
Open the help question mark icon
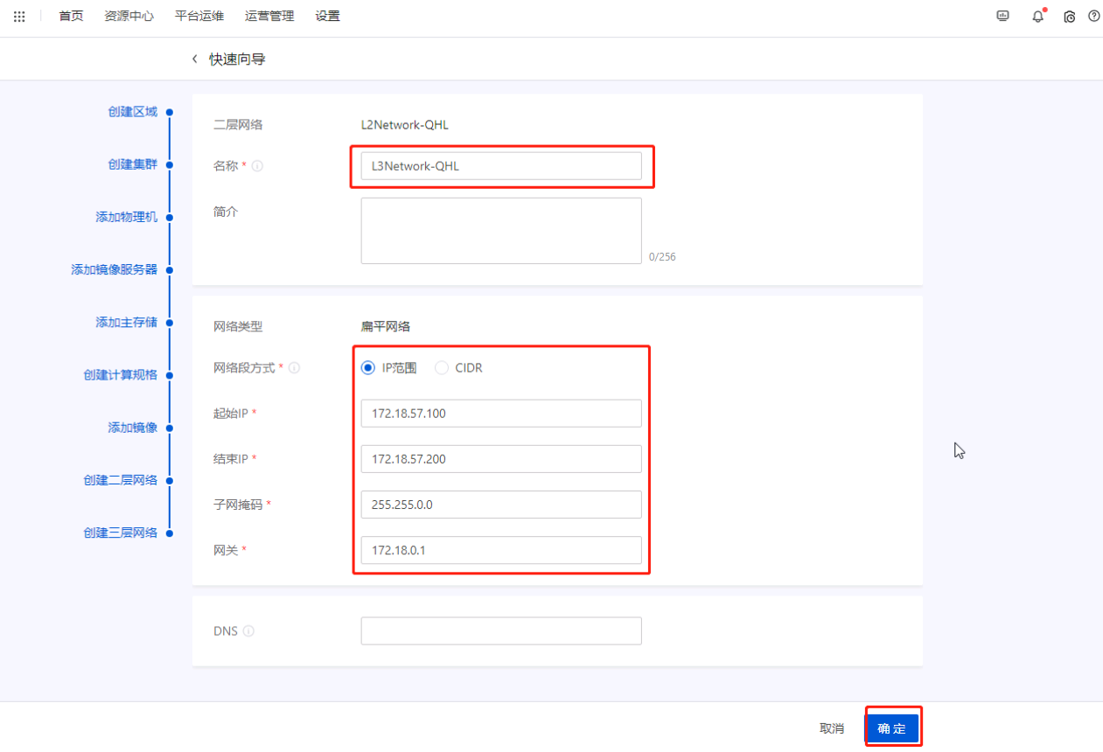(1093, 16)
